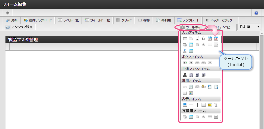The width and height of the screenshot is (264, 129).
Task: Select the image display item icon
Action: click(210, 105)
